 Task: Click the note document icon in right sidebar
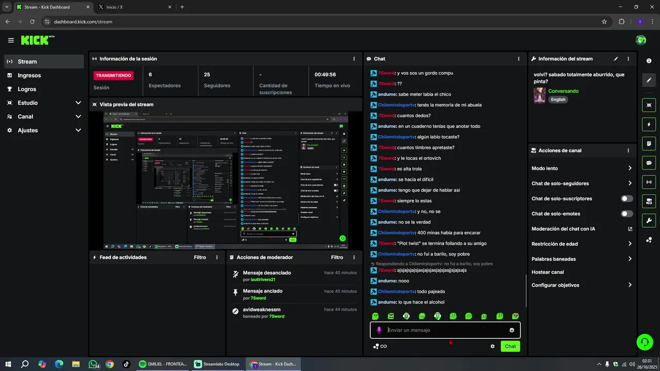649,143
